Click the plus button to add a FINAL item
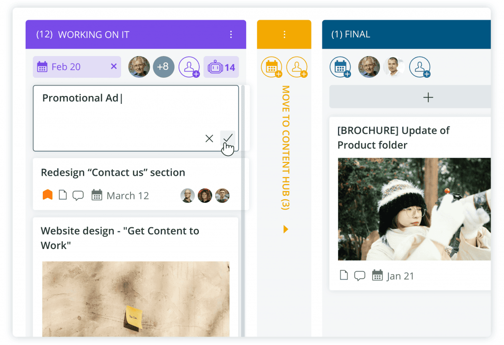This screenshot has width=504, height=345. click(428, 97)
